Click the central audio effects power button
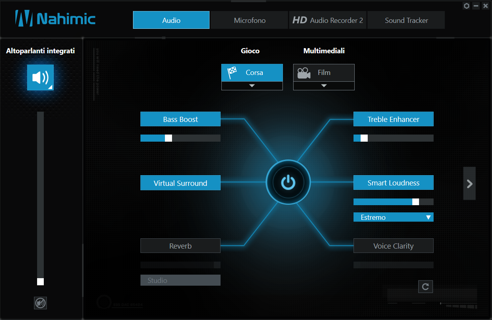 point(288,182)
